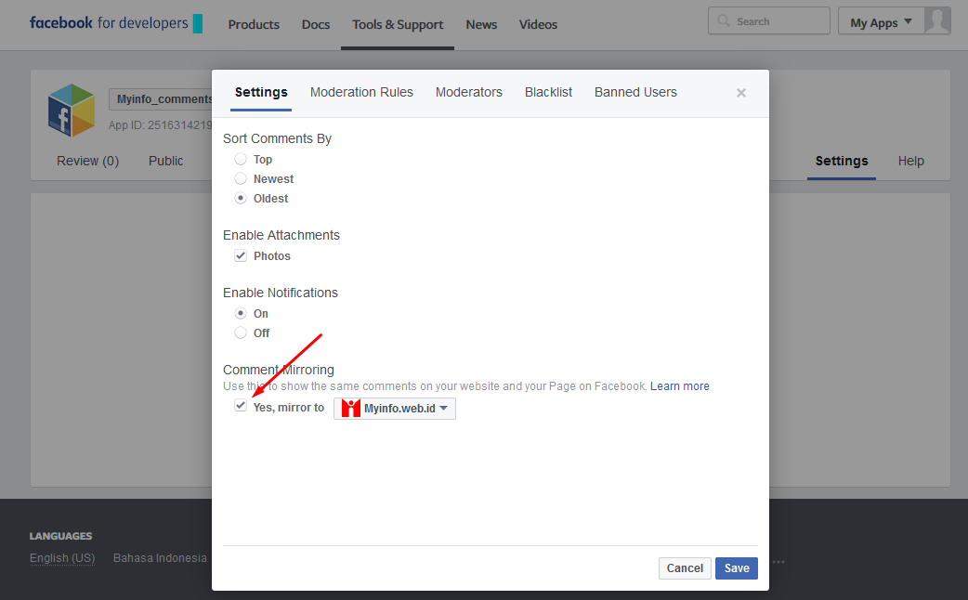Close the comment settings dialog
This screenshot has width=968, height=600.
click(x=740, y=93)
